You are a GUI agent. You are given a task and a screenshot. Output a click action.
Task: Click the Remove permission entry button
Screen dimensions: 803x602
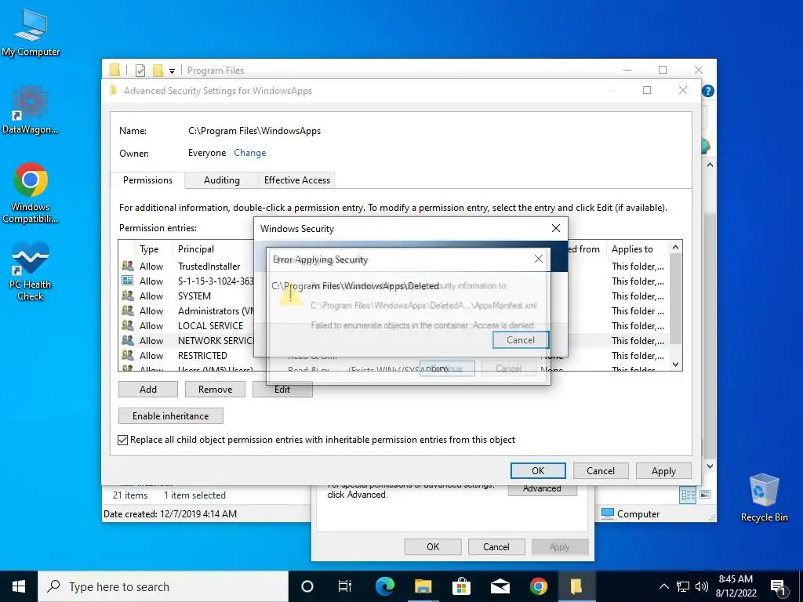point(215,390)
